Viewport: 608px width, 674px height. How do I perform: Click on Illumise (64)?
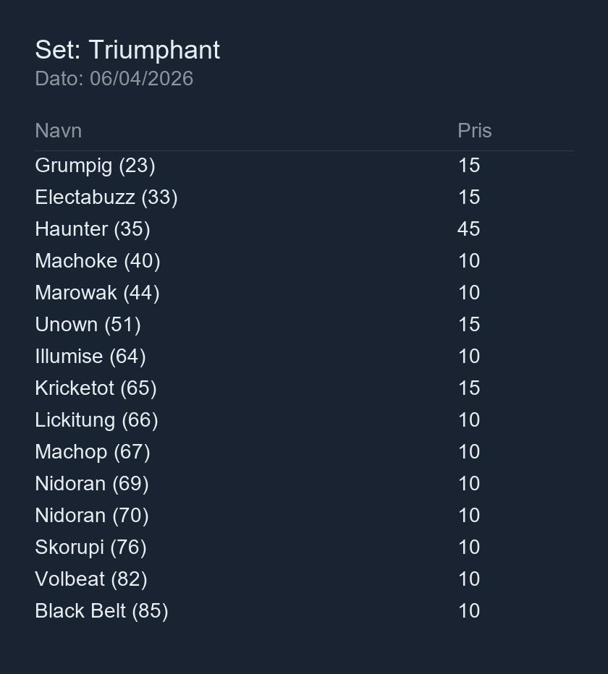point(90,357)
